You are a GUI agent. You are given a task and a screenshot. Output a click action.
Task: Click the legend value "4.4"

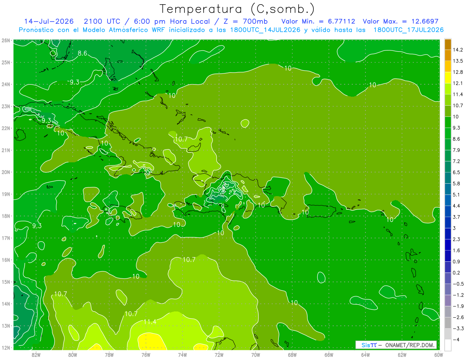[457, 206]
